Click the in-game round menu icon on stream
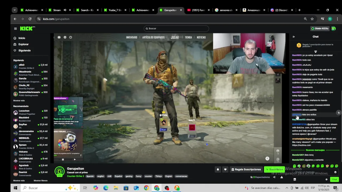 pyautogui.click(x=267, y=158)
